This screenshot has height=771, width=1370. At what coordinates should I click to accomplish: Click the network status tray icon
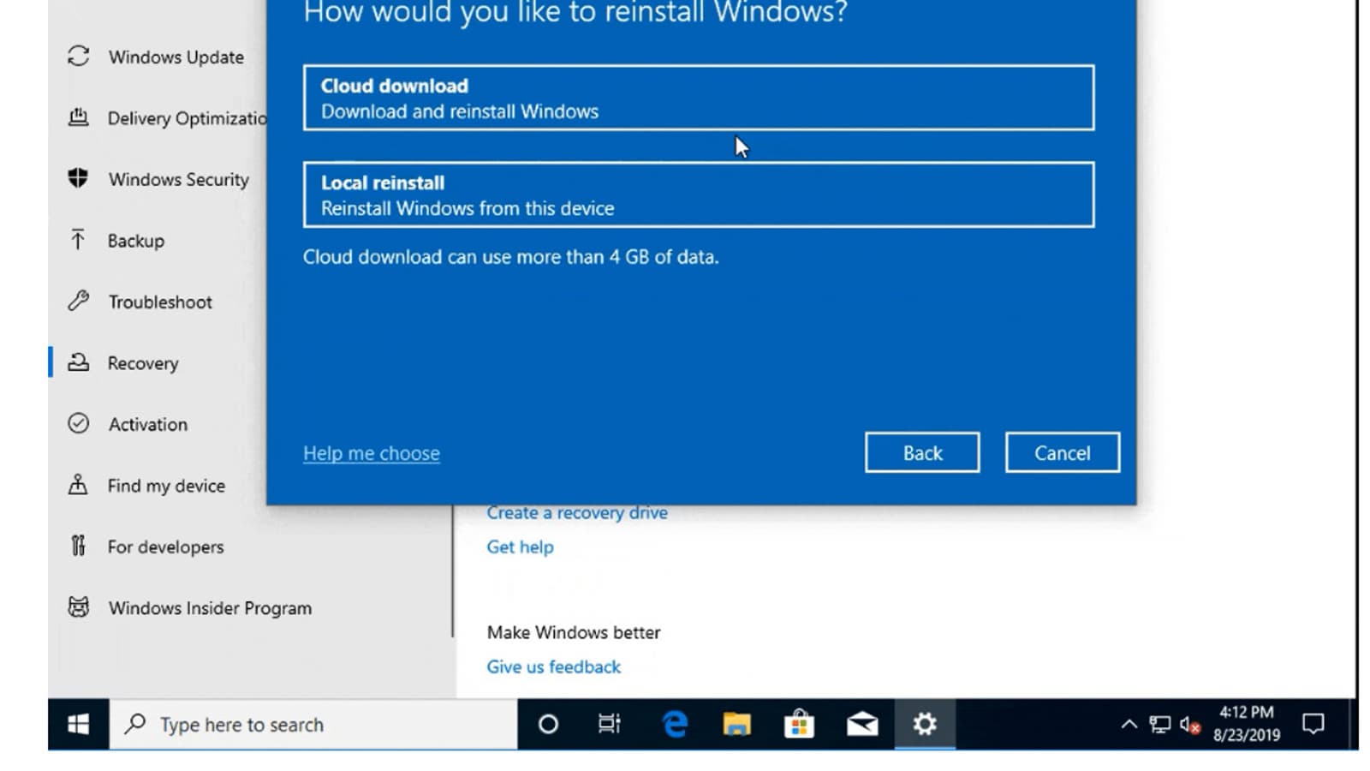(x=1160, y=725)
